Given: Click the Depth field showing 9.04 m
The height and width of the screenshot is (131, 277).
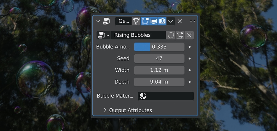Looking at the screenshot, I should click(x=159, y=82).
